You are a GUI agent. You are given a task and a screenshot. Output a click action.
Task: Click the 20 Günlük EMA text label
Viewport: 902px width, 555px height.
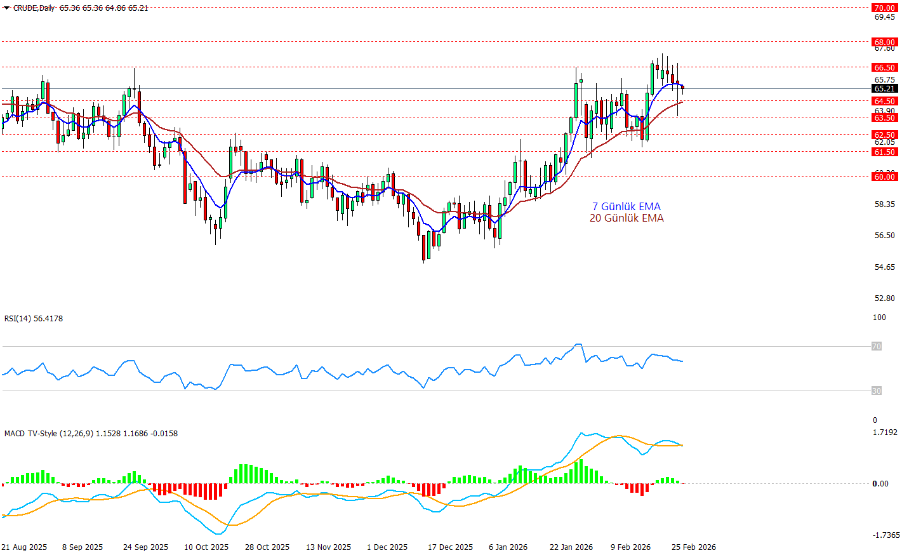[626, 218]
